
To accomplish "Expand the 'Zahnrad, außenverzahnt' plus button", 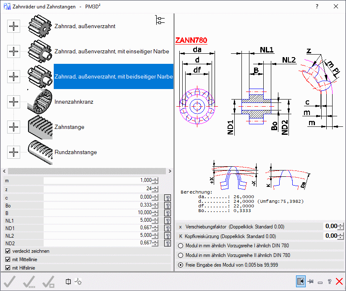I will (14, 26).
